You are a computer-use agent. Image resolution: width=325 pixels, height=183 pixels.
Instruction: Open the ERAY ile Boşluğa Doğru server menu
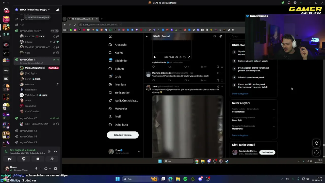(x=35, y=10)
